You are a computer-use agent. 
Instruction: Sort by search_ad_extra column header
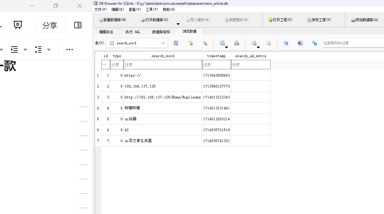251,56
